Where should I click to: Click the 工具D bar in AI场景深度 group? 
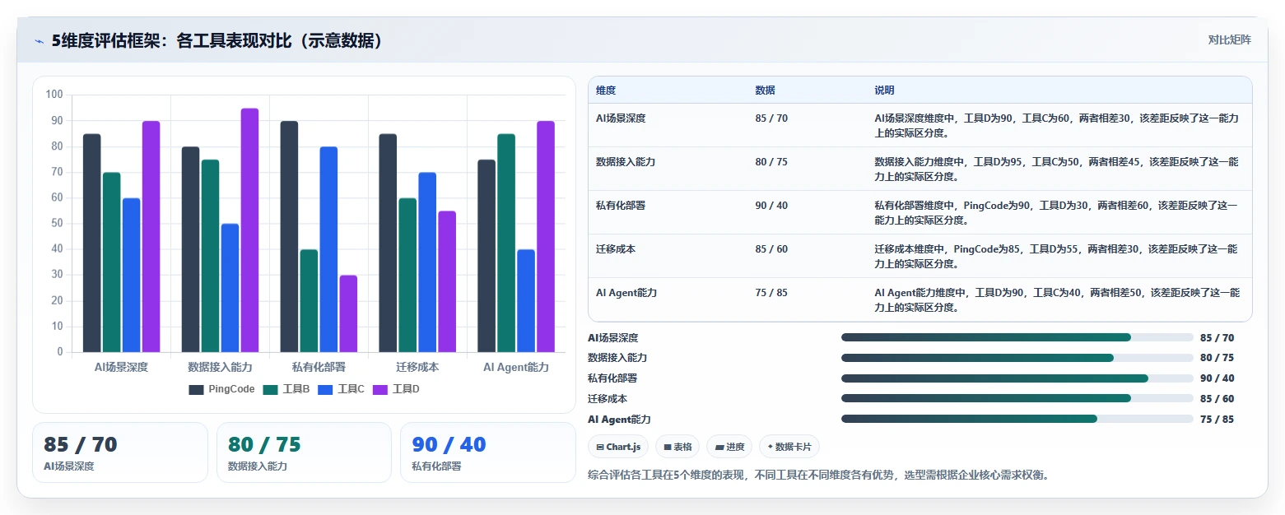coord(151,236)
